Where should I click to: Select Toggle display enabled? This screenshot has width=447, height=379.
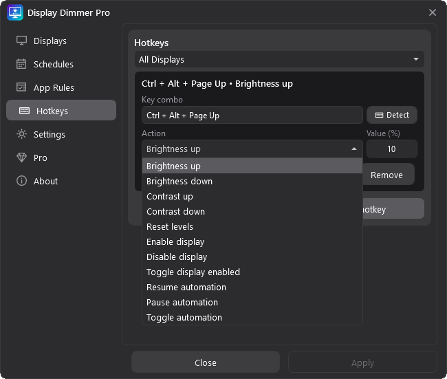point(252,272)
